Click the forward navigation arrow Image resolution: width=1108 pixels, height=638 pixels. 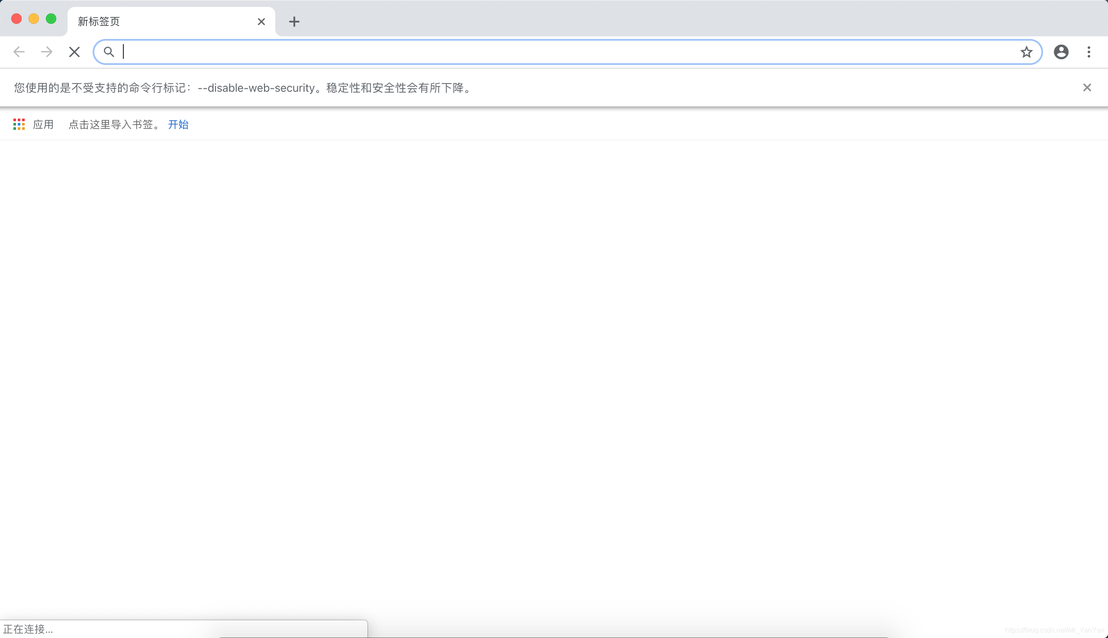tap(46, 52)
